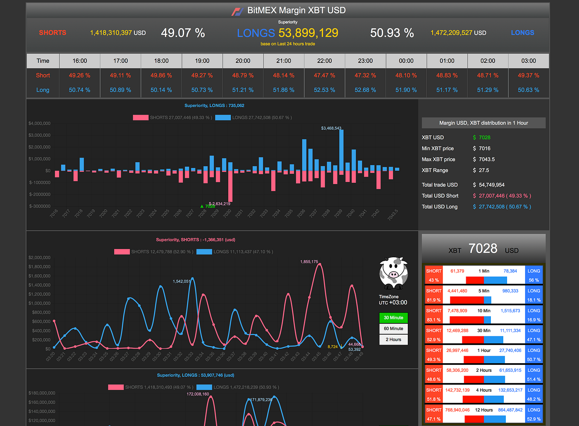Click longs total 1,472,209,527 USD
The image size is (579, 426).
(x=458, y=33)
